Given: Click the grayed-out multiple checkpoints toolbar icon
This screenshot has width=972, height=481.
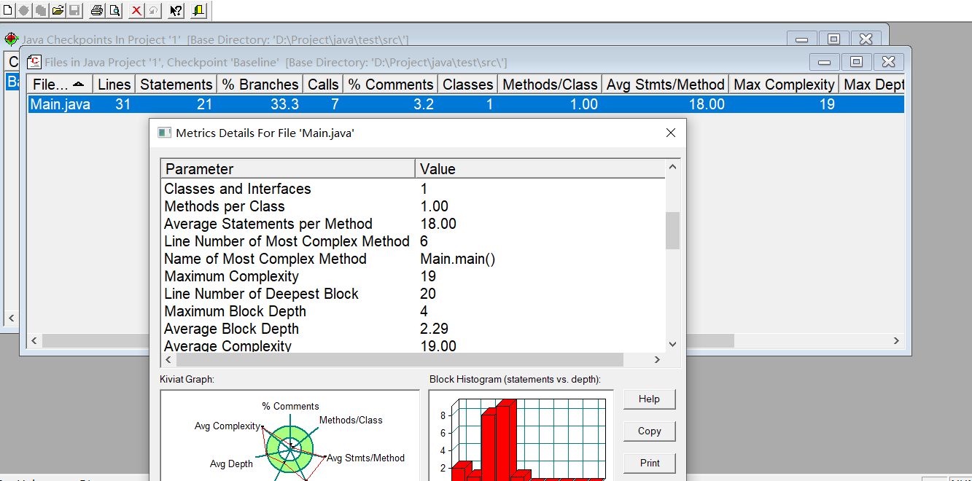Looking at the screenshot, I should (x=40, y=10).
